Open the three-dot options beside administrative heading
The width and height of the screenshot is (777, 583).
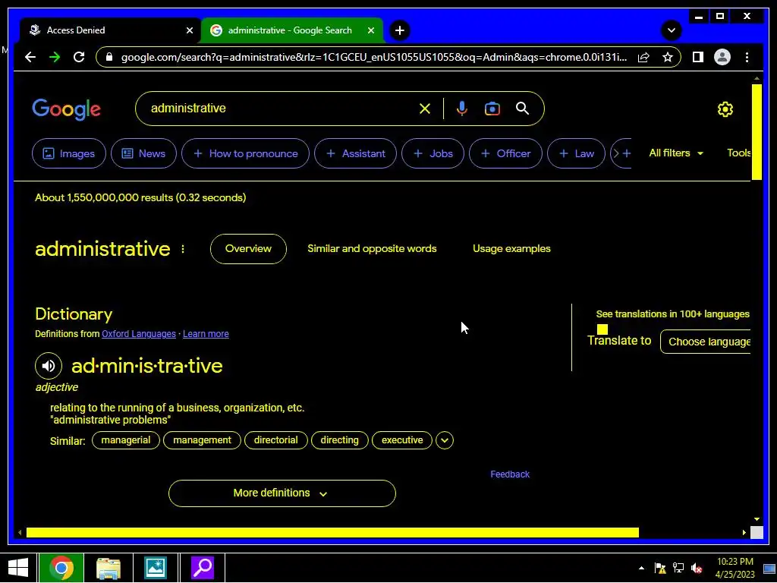click(x=183, y=249)
